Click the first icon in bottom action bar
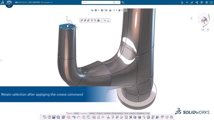 pos(45,117)
